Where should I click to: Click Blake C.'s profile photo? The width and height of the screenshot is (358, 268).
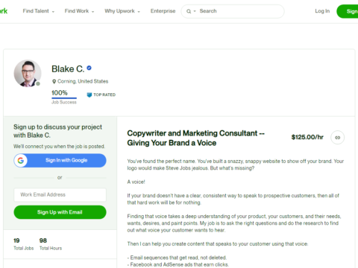[28, 73]
